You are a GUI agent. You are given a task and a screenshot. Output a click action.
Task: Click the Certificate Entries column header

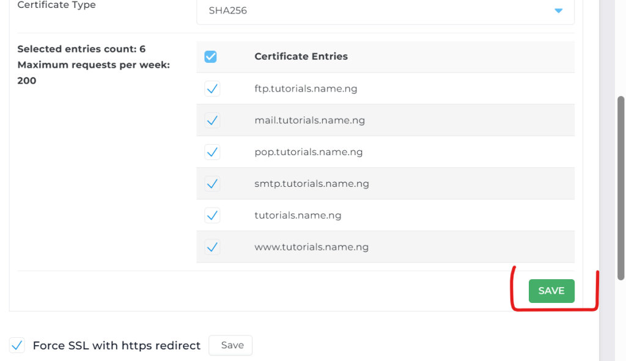[x=301, y=56]
